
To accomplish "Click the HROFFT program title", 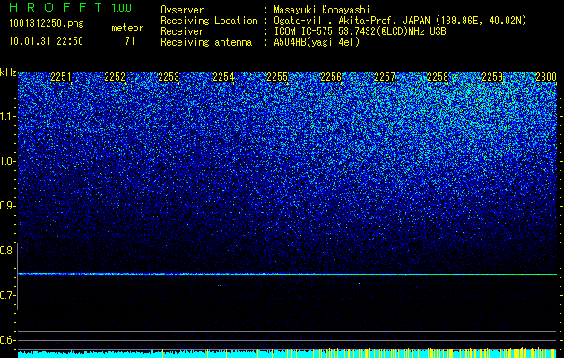I will pos(56,7).
